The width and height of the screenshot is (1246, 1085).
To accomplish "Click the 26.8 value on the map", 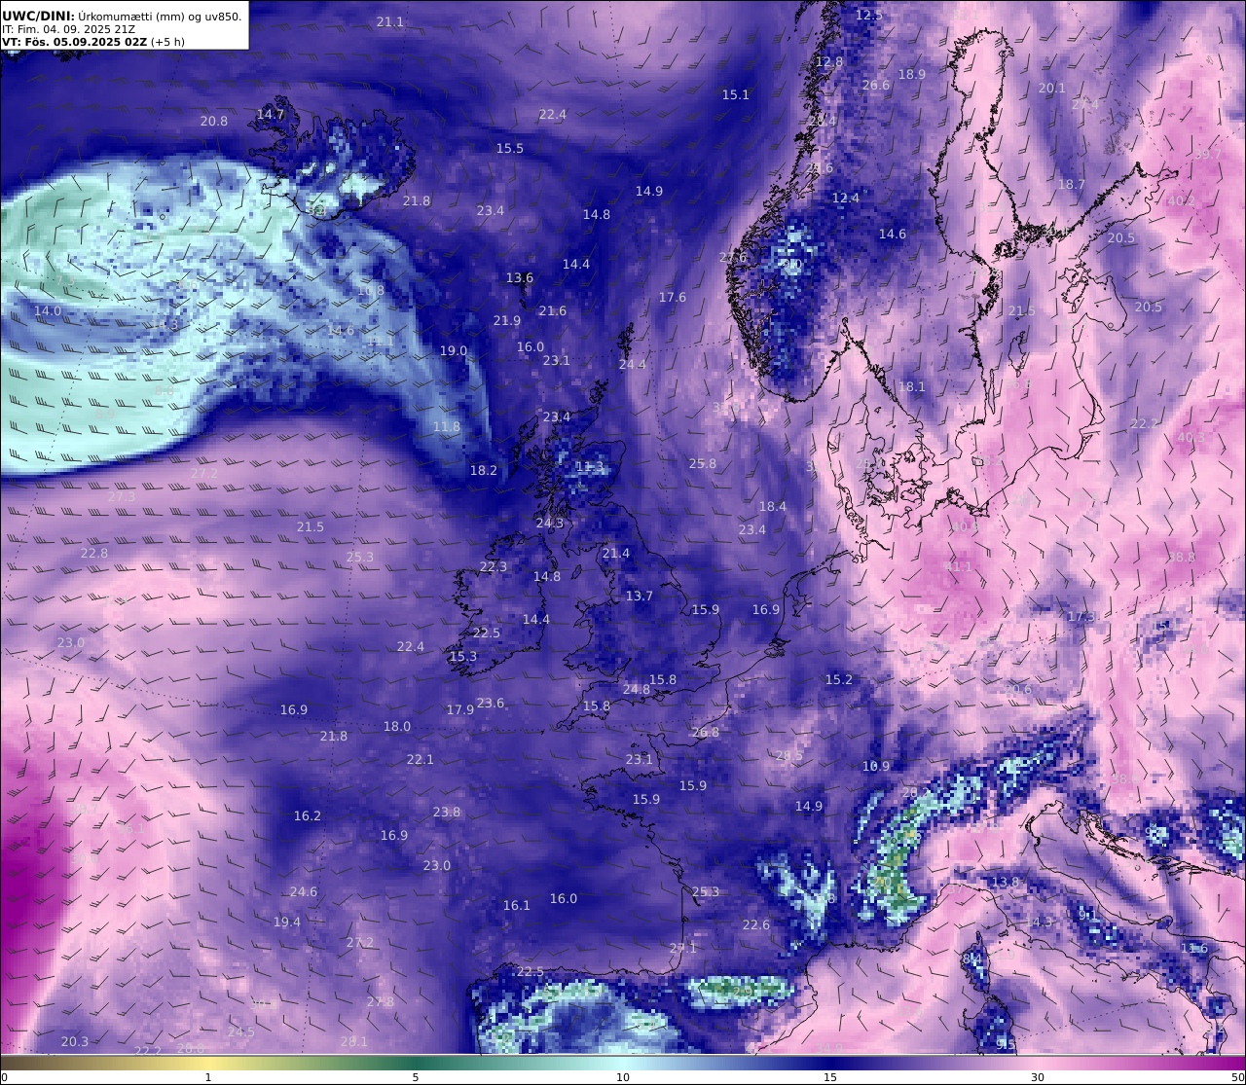I will click(x=706, y=732).
